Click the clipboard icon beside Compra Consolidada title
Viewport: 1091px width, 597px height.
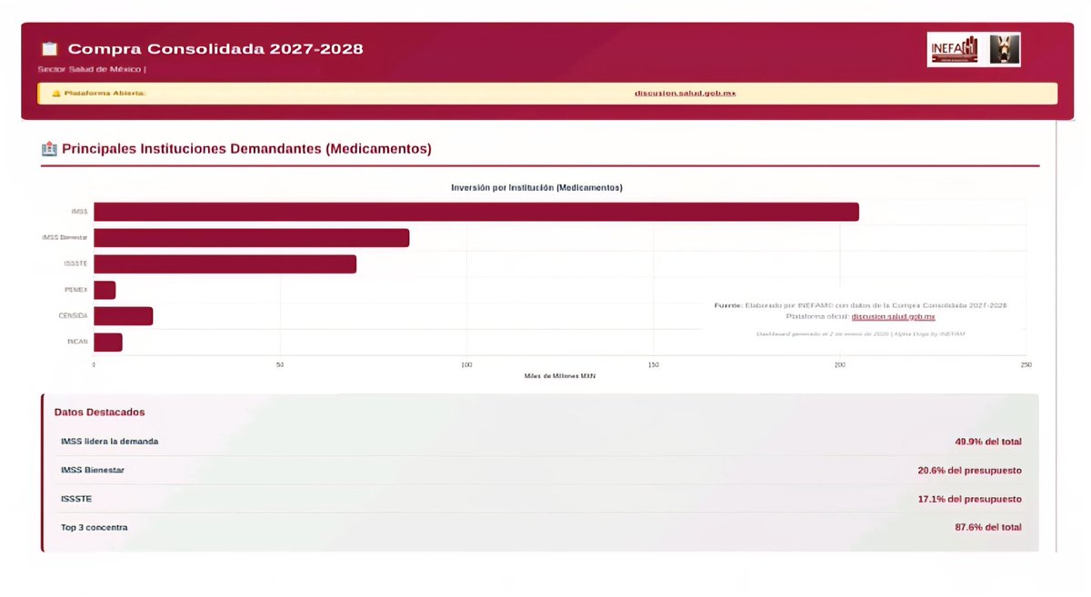[x=49, y=49]
